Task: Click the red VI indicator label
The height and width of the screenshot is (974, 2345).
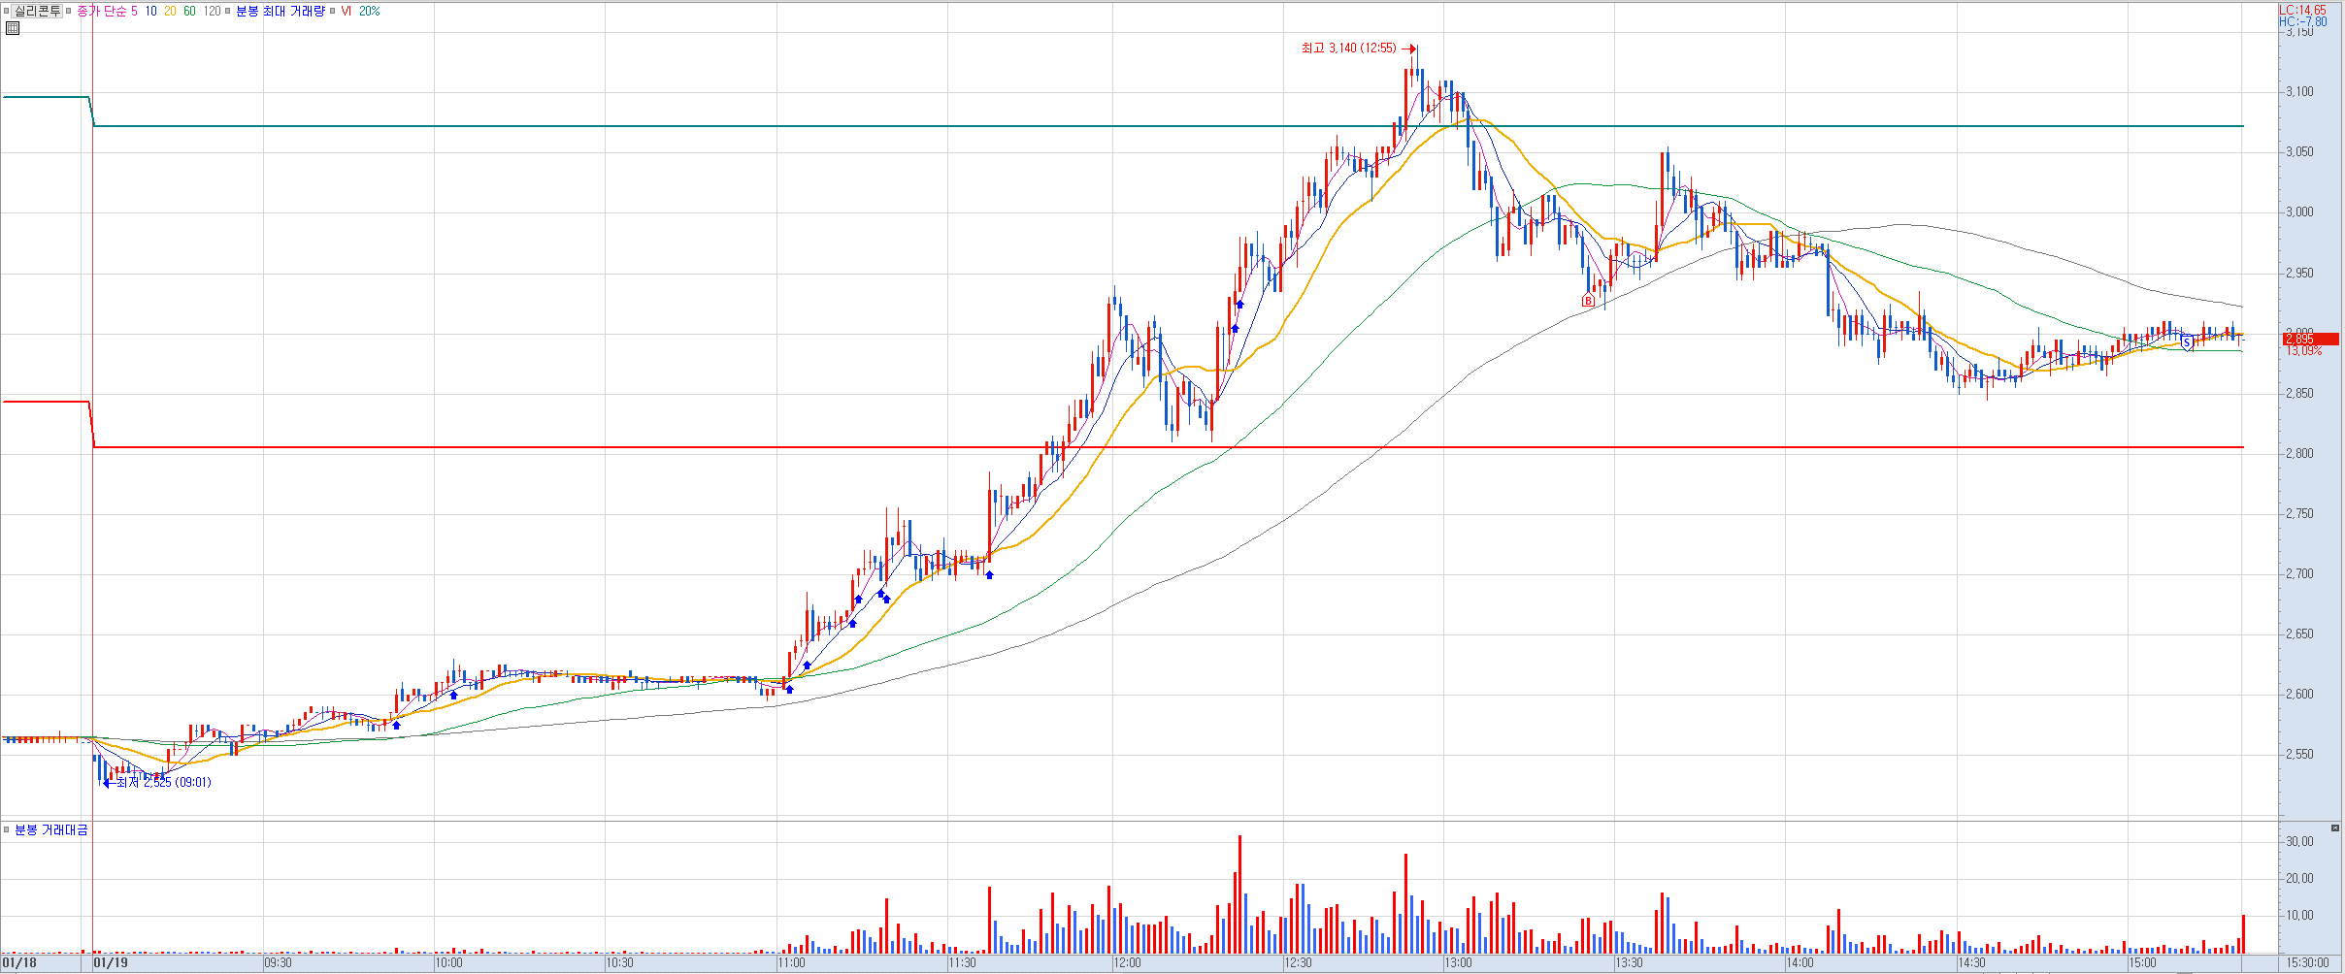Action: coord(347,12)
